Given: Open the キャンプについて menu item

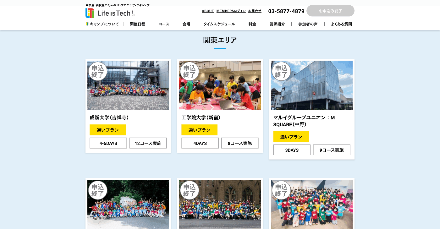Looking at the screenshot, I should click(104, 24).
